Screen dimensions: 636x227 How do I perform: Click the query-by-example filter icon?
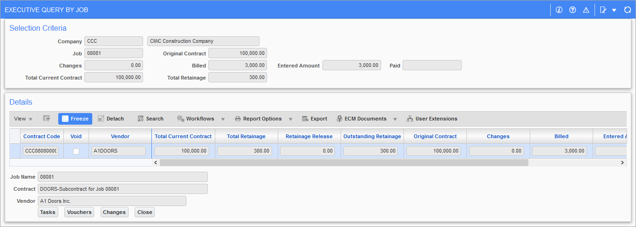(47, 119)
